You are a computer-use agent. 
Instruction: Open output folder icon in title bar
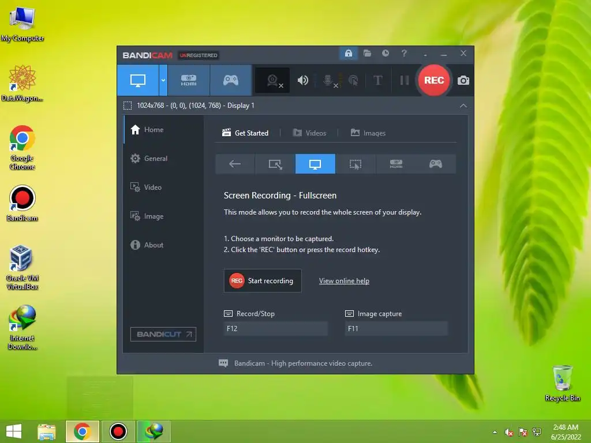click(x=367, y=54)
